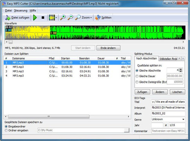
Task: Select the Gleiche Dauer radio button
Action: tap(137, 76)
